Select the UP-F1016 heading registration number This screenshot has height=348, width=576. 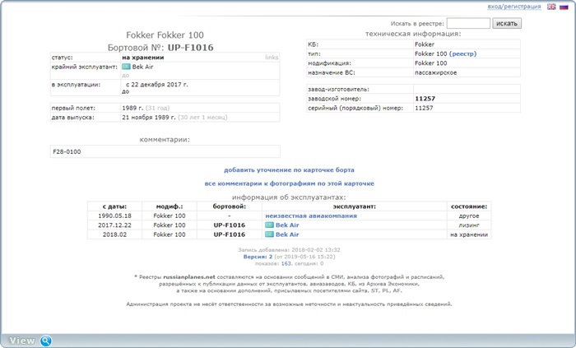[190, 48]
